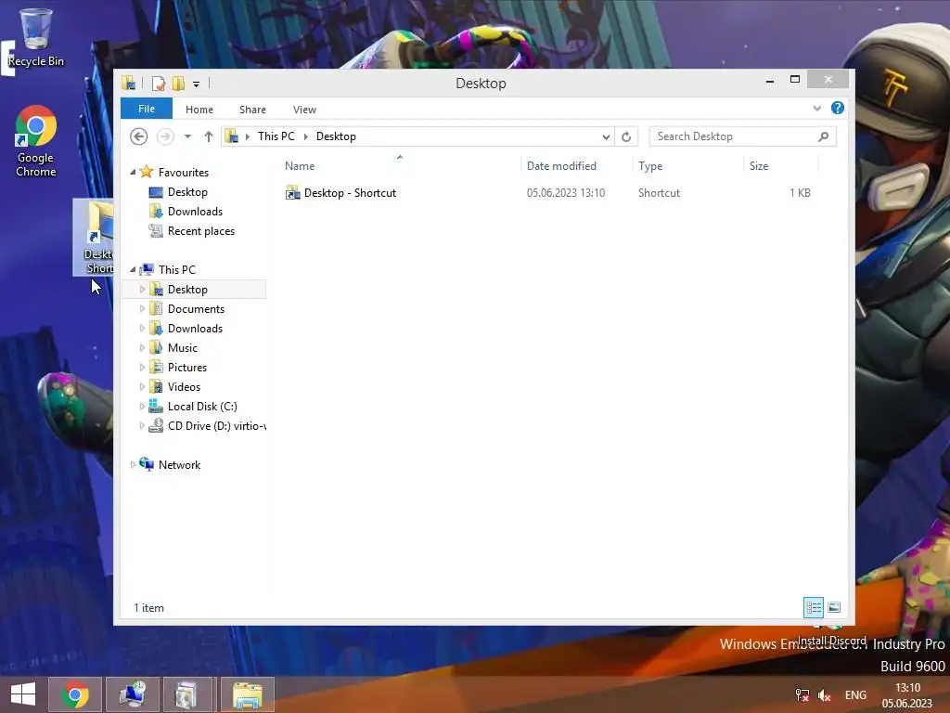Open the Videos folder
This screenshot has height=713, width=950.
[x=184, y=387]
